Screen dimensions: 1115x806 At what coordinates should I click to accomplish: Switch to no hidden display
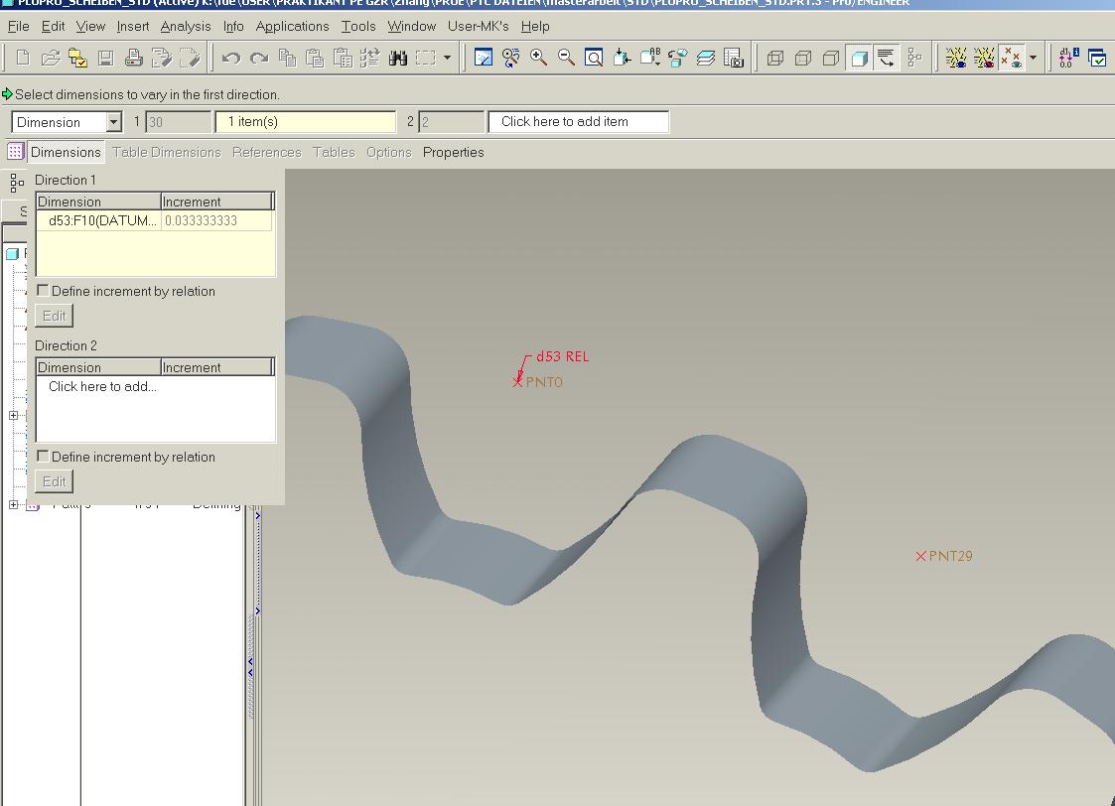831,58
